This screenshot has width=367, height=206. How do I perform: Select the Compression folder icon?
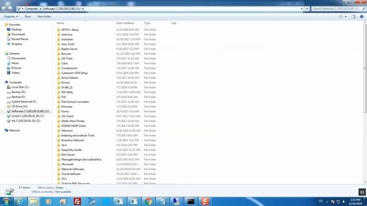tap(58, 68)
